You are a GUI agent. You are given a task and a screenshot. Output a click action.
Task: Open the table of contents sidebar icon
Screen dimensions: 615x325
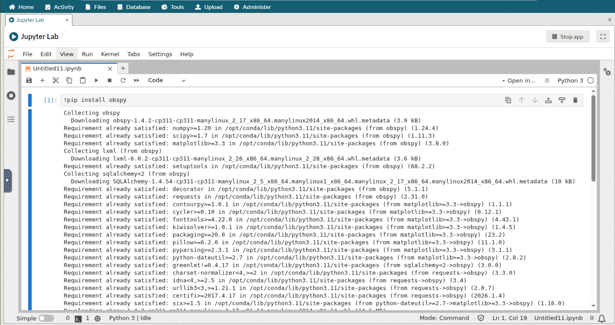[11, 119]
